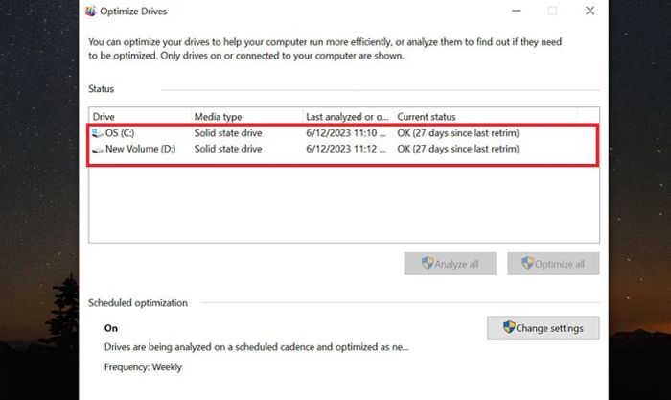The image size is (671, 400).
Task: Click the shield icon on Optimize all
Action: click(525, 265)
